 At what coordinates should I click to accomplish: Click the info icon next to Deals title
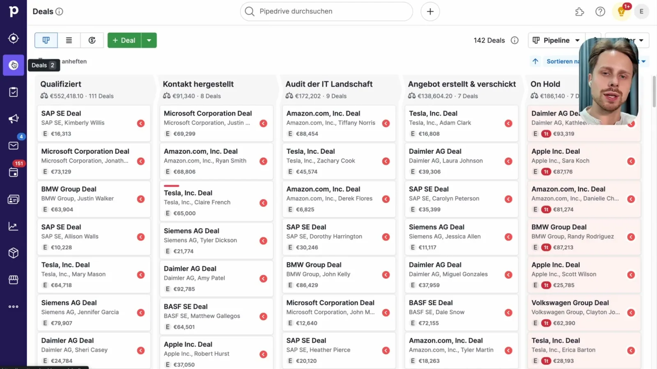pos(59,11)
